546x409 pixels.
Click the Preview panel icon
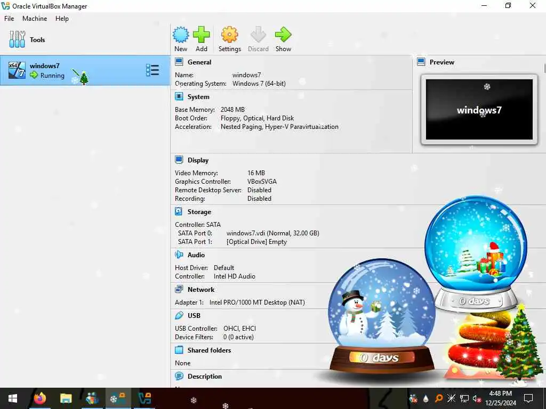point(421,62)
